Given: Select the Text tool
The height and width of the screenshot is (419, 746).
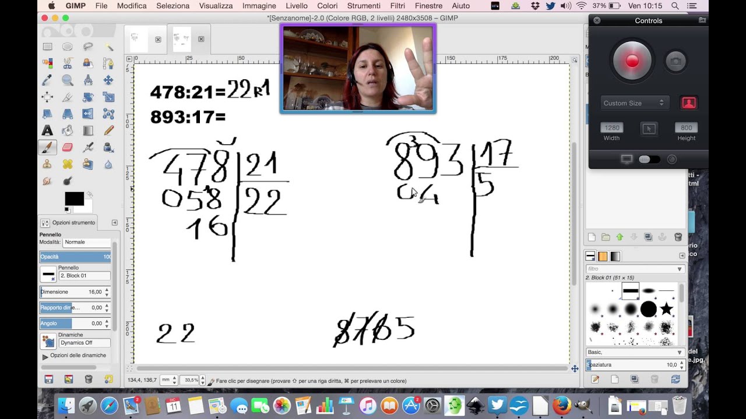Looking at the screenshot, I should pos(47,130).
